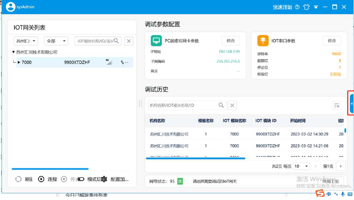Select gateway ID 9900XTDZHF in the list
The width and height of the screenshot is (354, 200).
[77, 62]
